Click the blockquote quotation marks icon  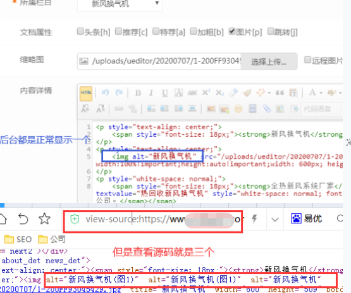pos(280,93)
